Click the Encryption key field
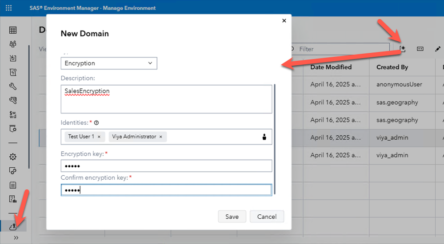 pyautogui.click(x=167, y=166)
